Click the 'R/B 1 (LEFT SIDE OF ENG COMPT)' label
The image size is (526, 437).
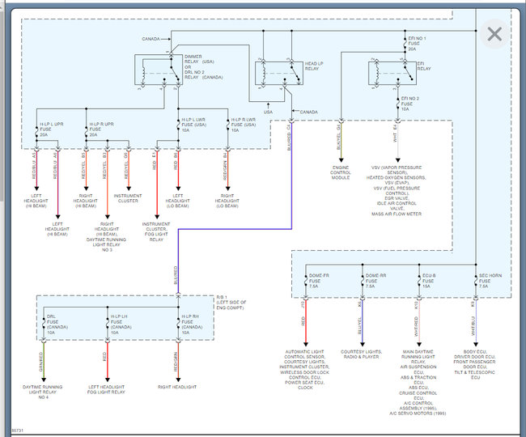(231, 303)
